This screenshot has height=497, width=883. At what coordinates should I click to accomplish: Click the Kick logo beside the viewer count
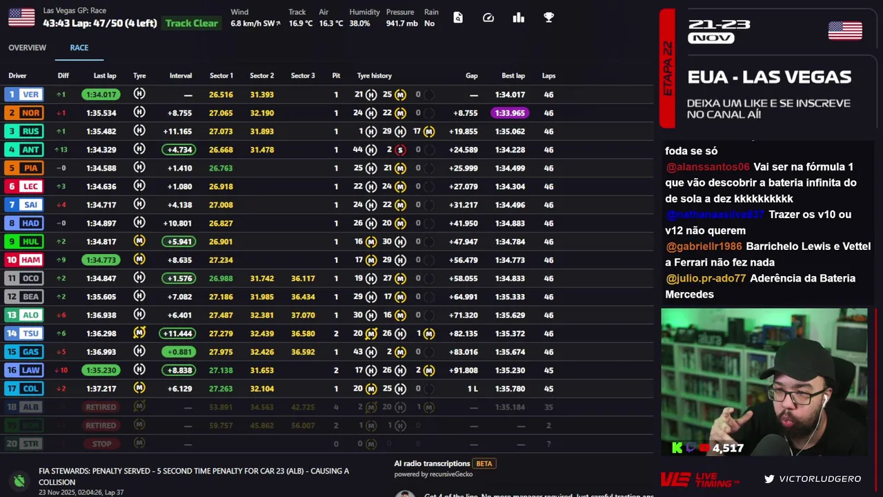coord(677,448)
